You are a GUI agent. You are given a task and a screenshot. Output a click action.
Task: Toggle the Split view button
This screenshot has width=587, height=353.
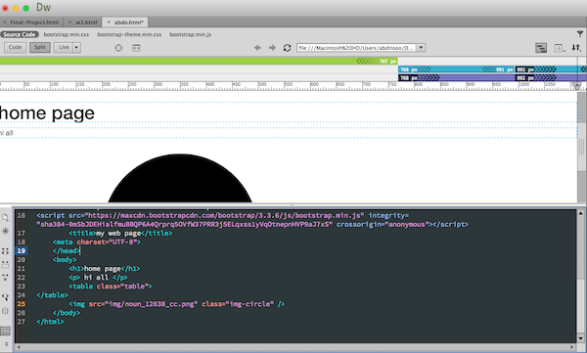point(40,47)
